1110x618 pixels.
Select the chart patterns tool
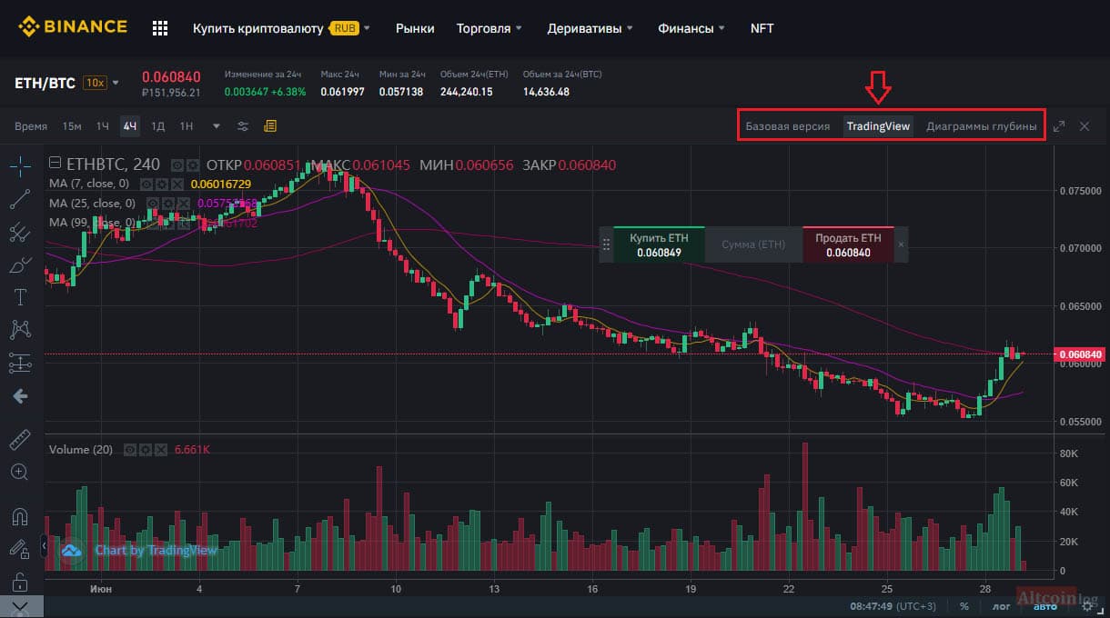tap(20, 330)
